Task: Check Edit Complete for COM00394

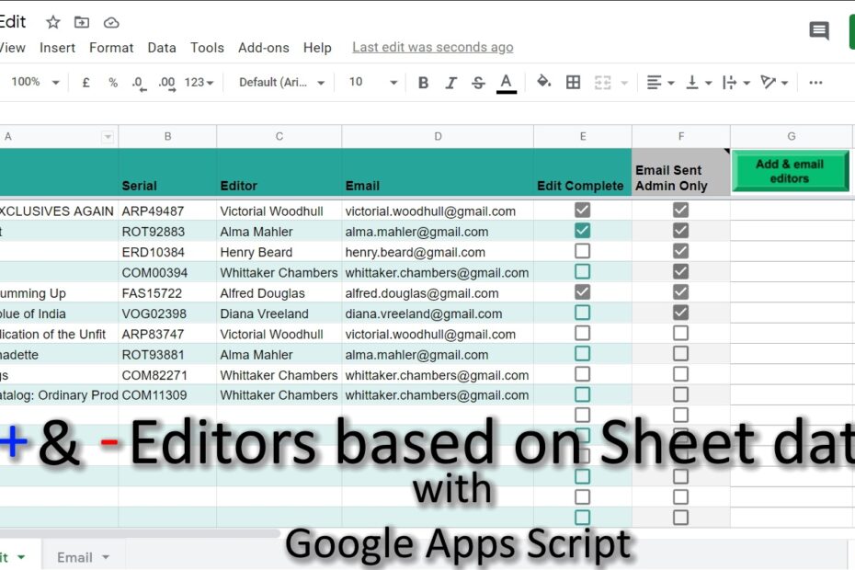Action: tap(582, 271)
